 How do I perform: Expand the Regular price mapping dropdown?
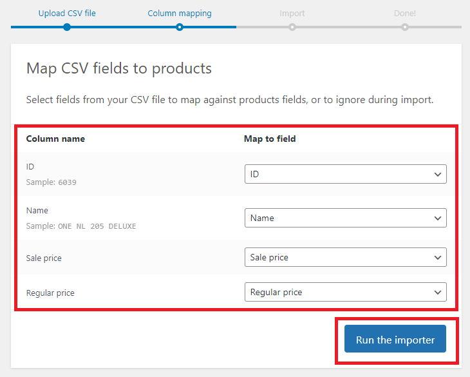point(346,292)
